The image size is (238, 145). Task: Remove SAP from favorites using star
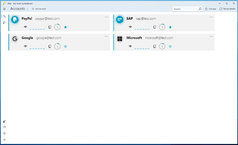(170, 27)
